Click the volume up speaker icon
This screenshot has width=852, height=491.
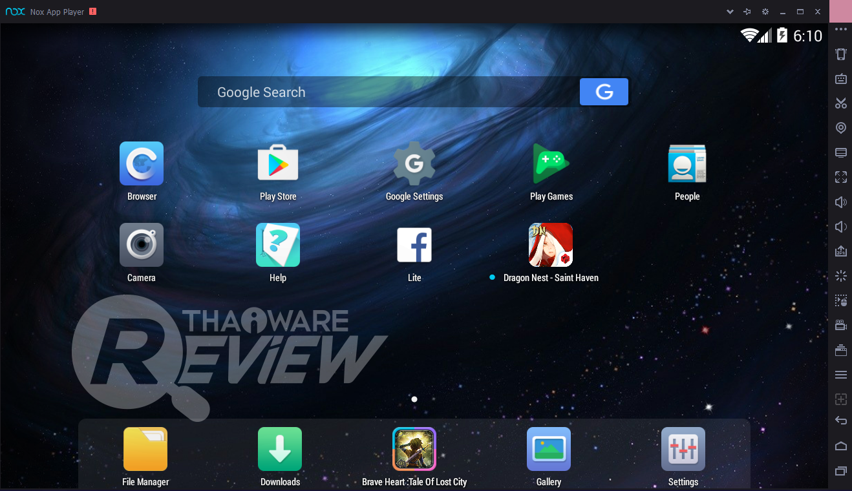[x=841, y=202]
